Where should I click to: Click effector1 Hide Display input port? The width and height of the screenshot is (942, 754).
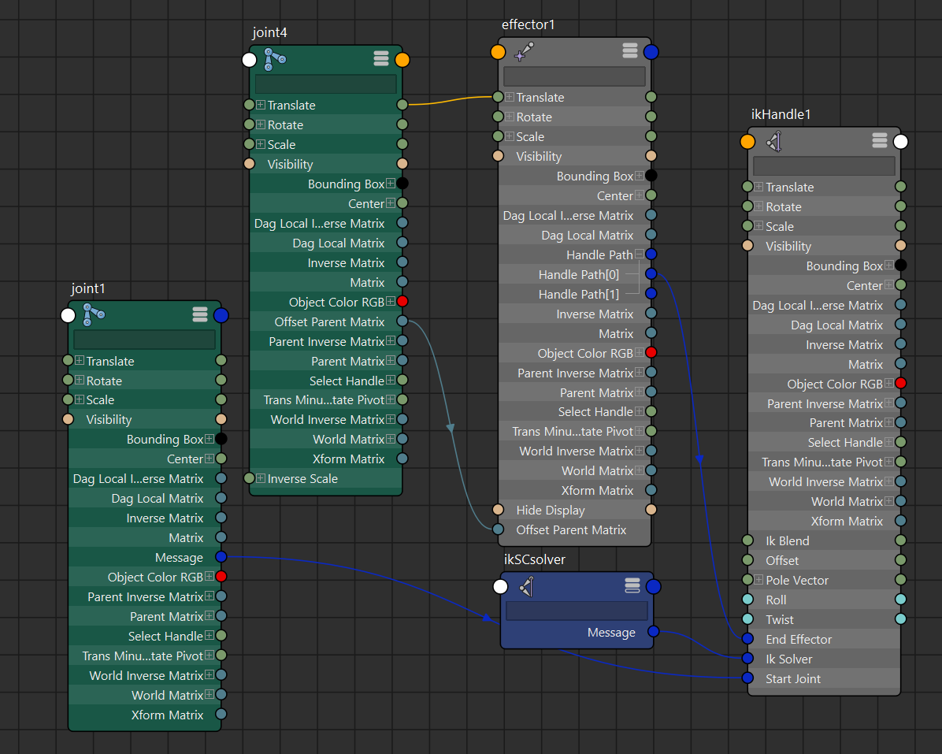pos(498,510)
